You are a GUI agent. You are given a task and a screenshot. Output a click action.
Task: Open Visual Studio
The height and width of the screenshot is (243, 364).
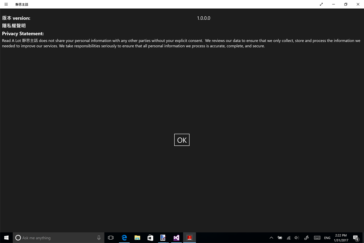pos(176,238)
